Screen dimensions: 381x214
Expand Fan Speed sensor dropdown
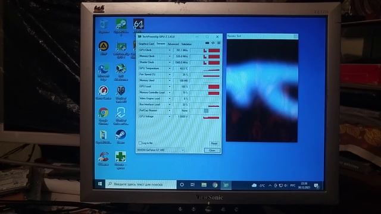click(170, 74)
